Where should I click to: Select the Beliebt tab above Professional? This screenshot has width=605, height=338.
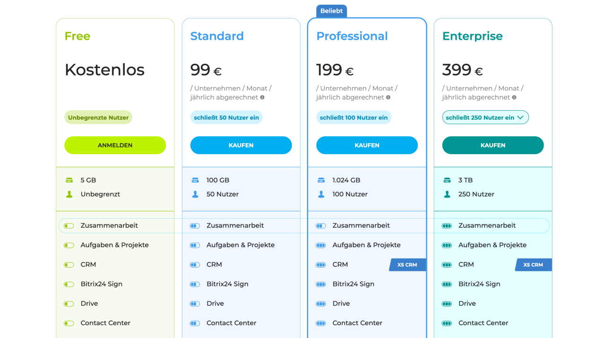[x=331, y=11]
